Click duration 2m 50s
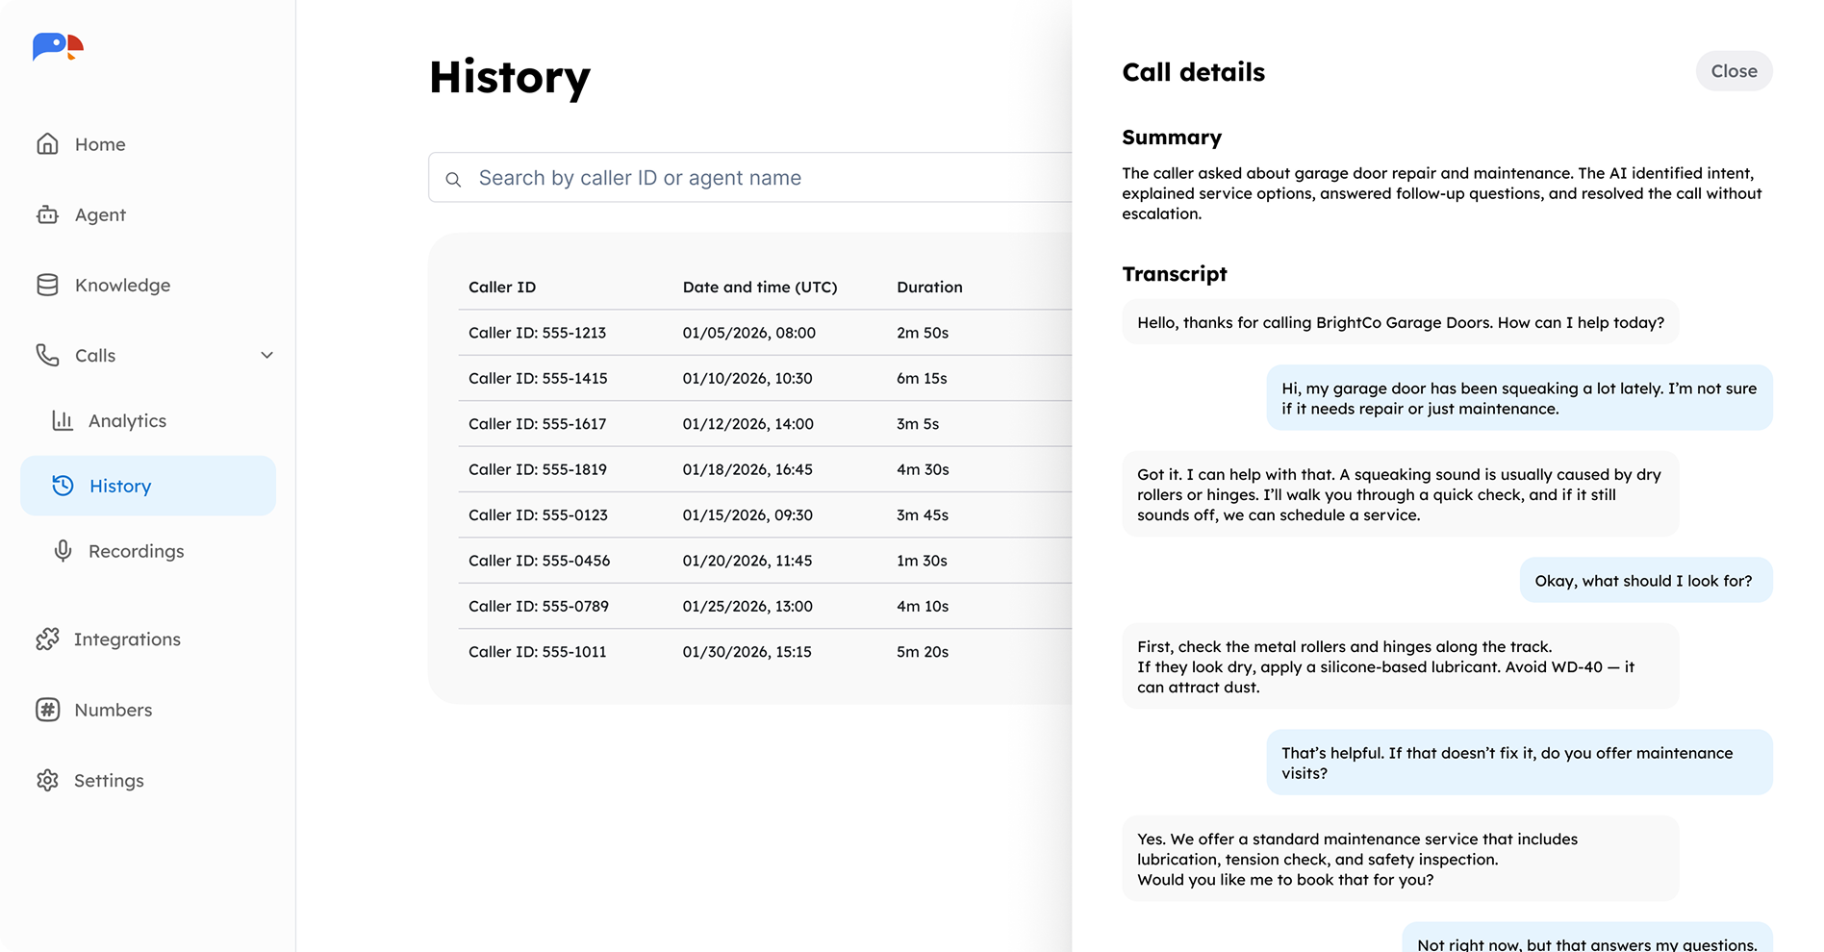Screen dimensions: 1824x952 923,333
